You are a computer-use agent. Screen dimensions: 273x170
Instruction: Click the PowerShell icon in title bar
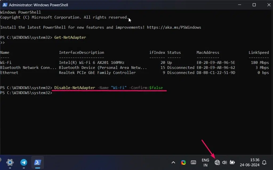tap(5, 5)
